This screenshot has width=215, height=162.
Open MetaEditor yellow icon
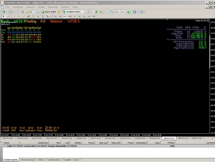(59, 12)
